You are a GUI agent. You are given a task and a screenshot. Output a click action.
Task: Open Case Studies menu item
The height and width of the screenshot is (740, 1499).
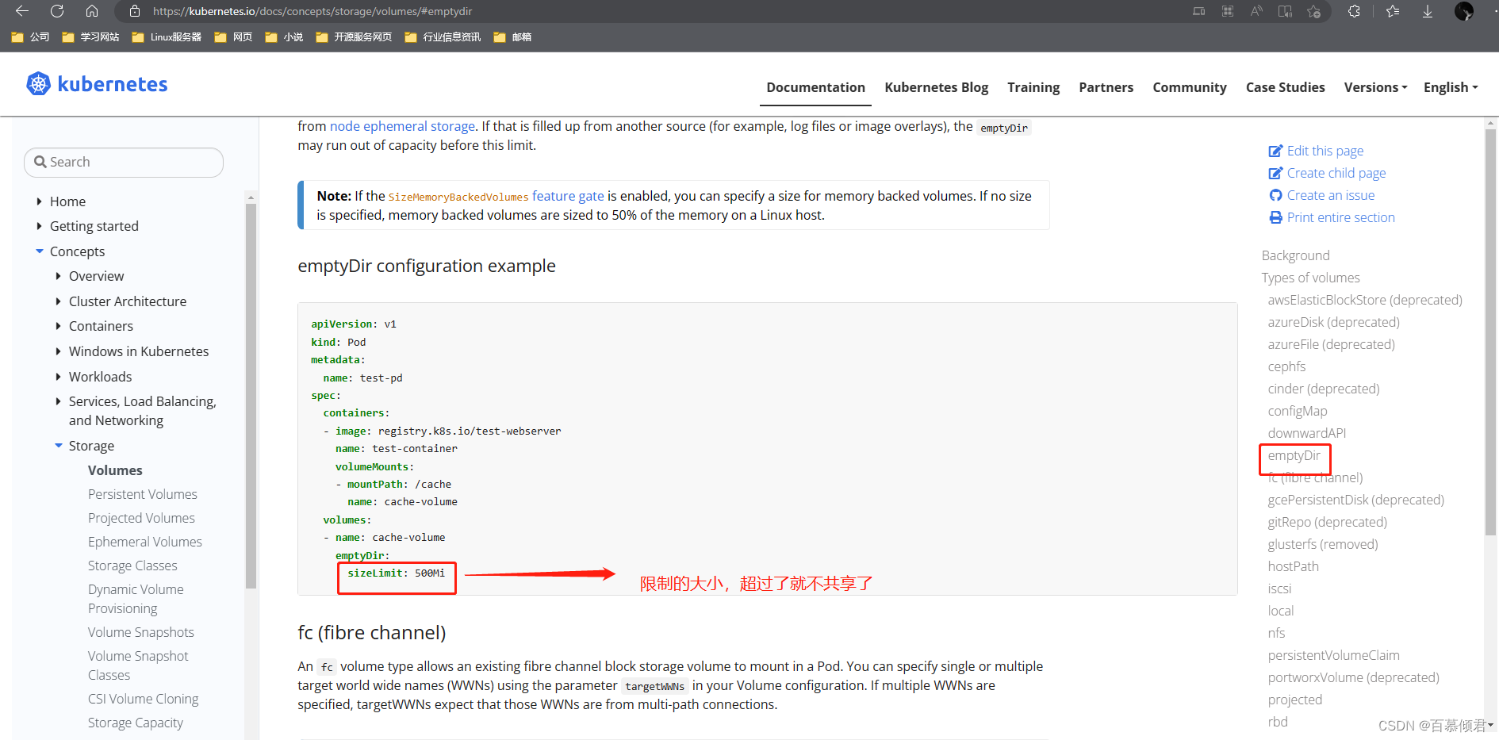(1285, 87)
